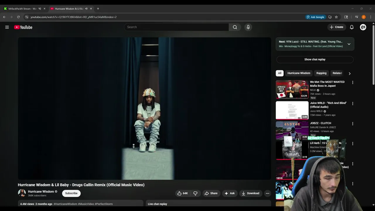This screenshot has width=375, height=211.
Task: Reload the page in Chrome
Action: pyautogui.click(x=18, y=17)
